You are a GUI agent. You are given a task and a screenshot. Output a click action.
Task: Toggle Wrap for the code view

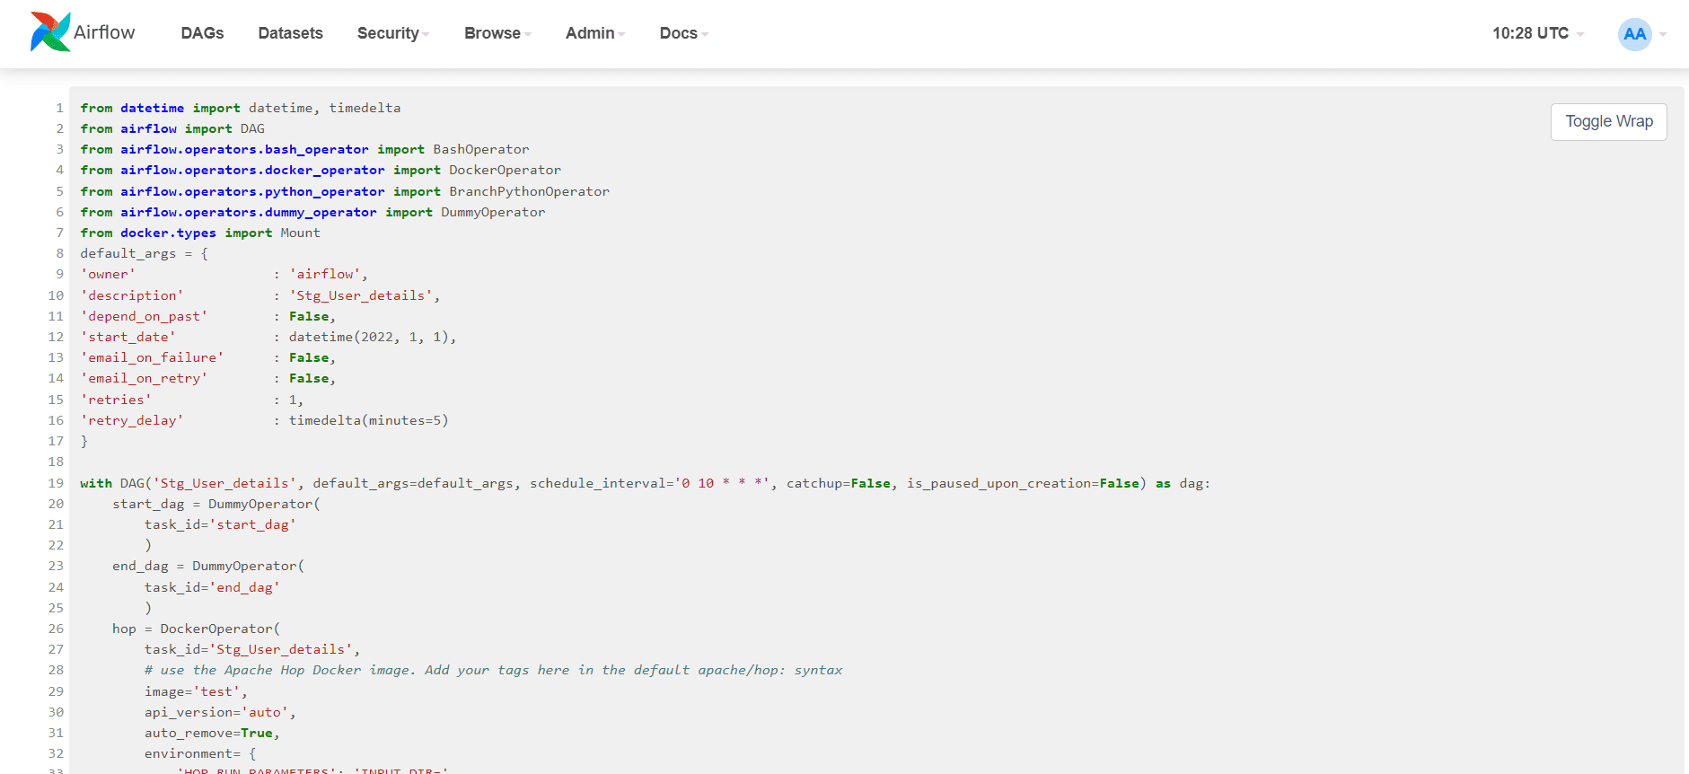pos(1608,121)
